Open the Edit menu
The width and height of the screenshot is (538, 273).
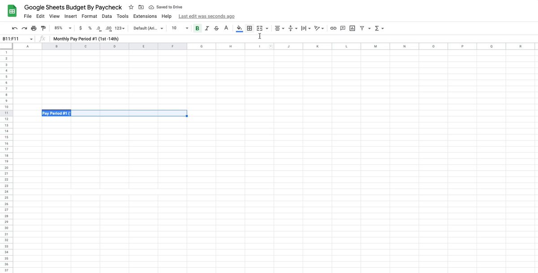coord(40,16)
